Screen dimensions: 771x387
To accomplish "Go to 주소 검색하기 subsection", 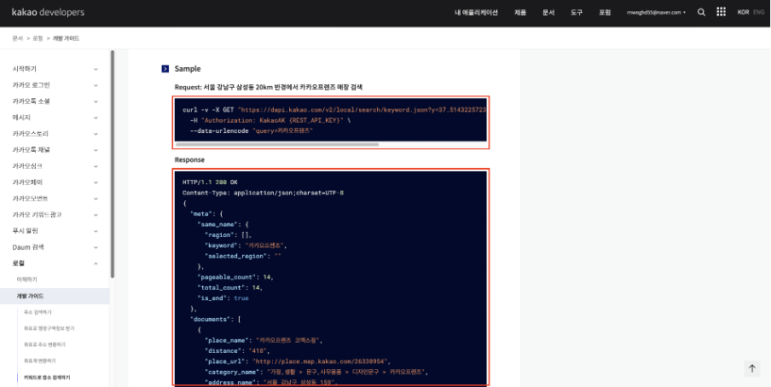I will pos(38,312).
